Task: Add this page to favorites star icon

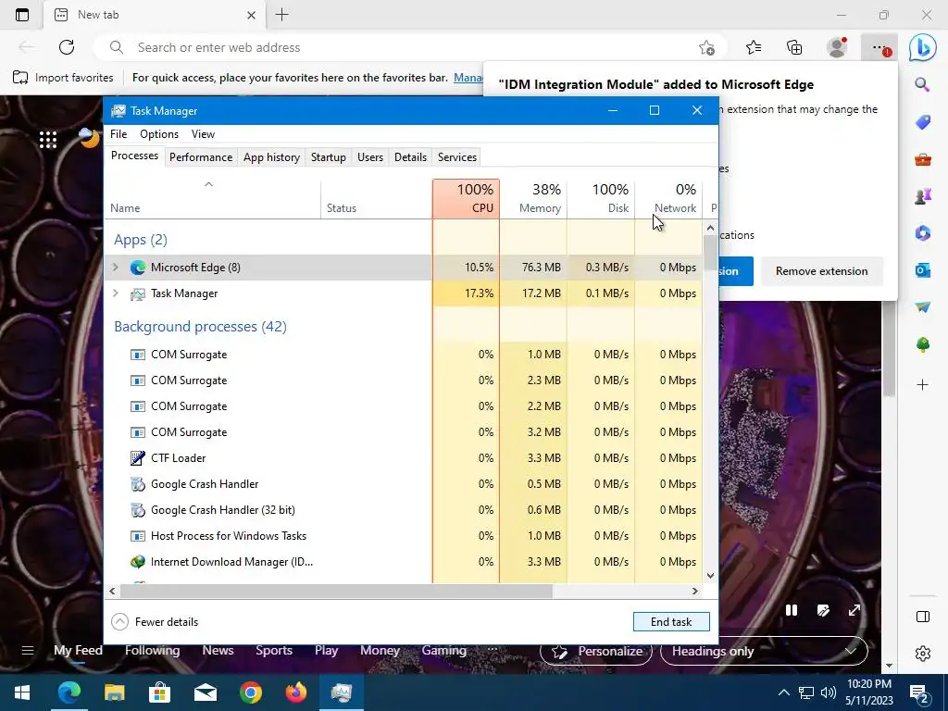Action: click(706, 48)
